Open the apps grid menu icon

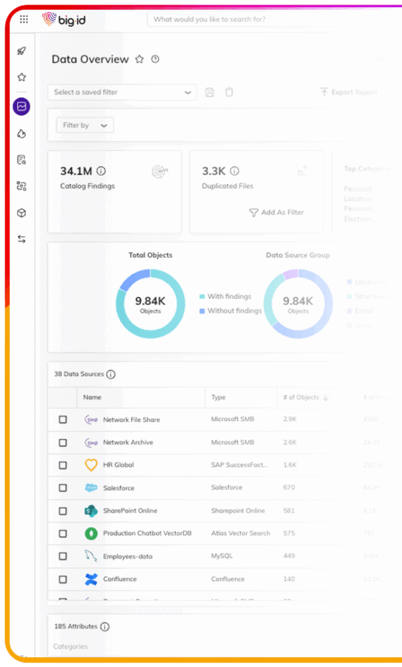tap(24, 20)
